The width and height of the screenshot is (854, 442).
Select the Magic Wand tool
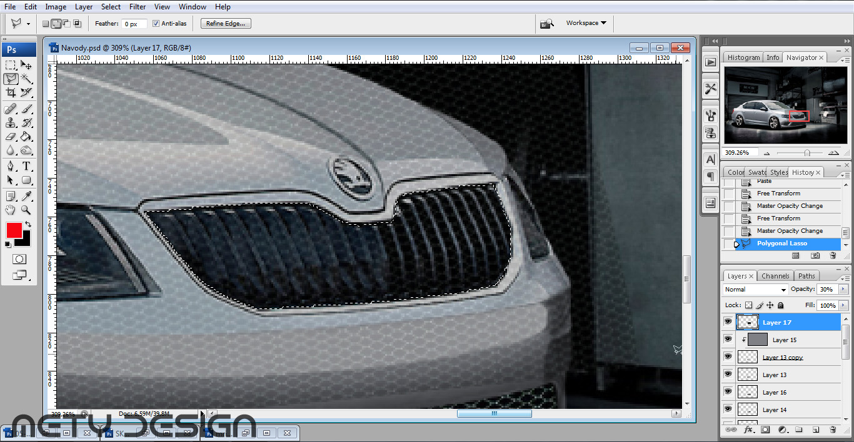(x=26, y=79)
